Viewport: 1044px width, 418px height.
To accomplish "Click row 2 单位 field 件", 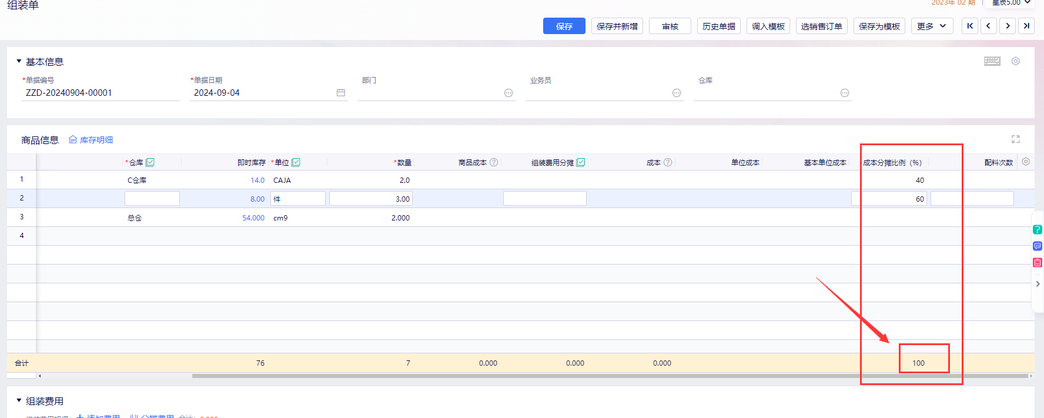I will 298,199.
